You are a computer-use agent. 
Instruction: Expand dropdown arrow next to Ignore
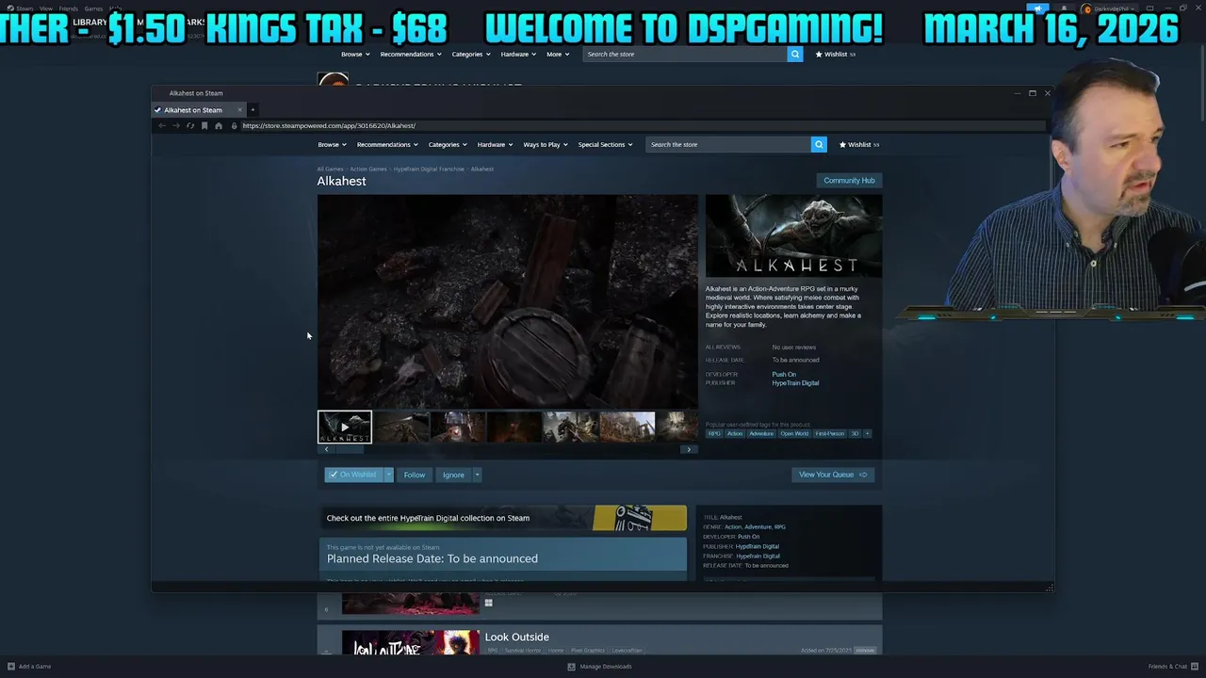(x=477, y=475)
